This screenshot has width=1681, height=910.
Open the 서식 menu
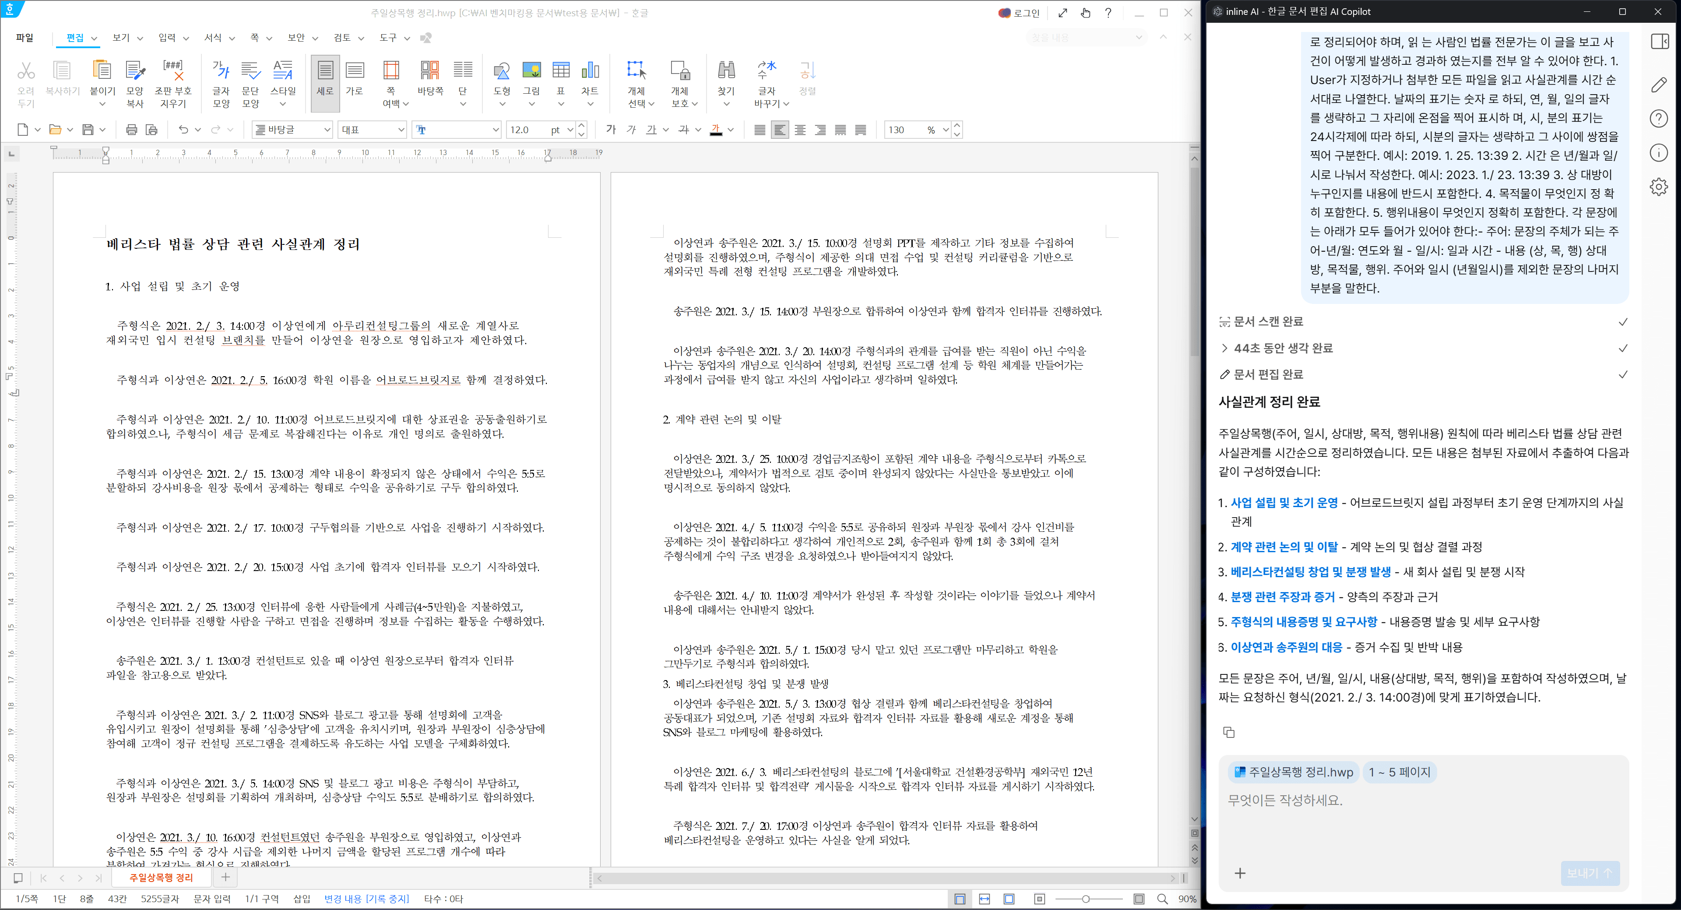pyautogui.click(x=213, y=38)
